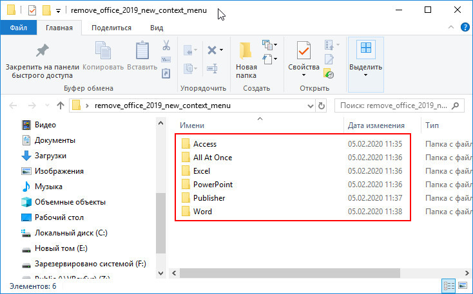Click the Easy access icon in Создать
This screenshot has width=473, height=294.
pyautogui.click(x=267, y=59)
